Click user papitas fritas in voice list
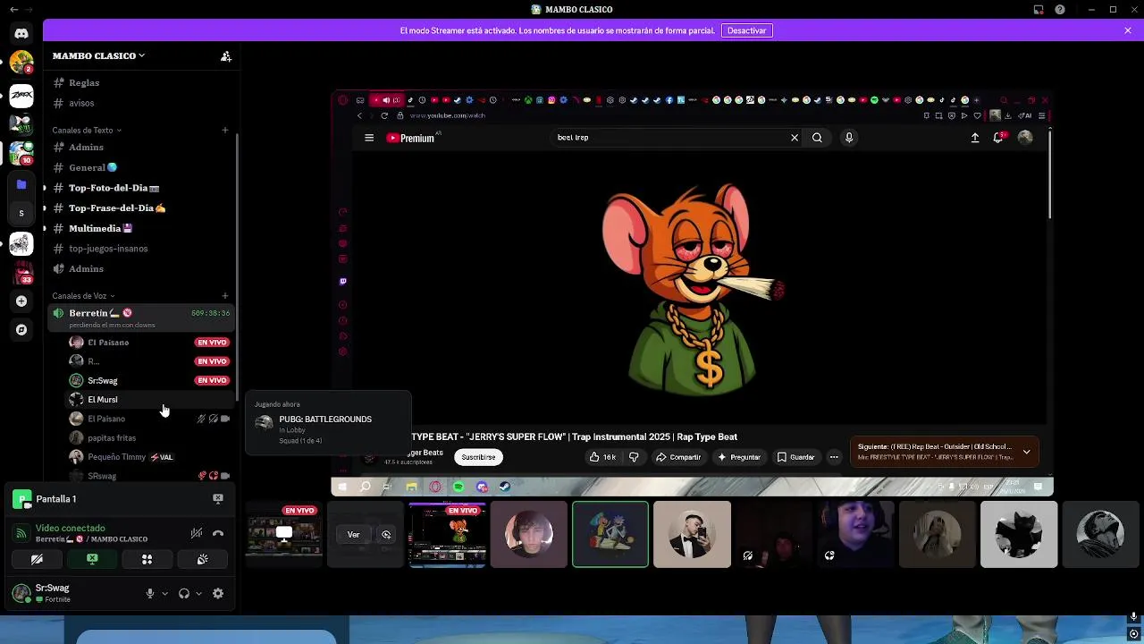The height and width of the screenshot is (644, 1144). pos(148,438)
